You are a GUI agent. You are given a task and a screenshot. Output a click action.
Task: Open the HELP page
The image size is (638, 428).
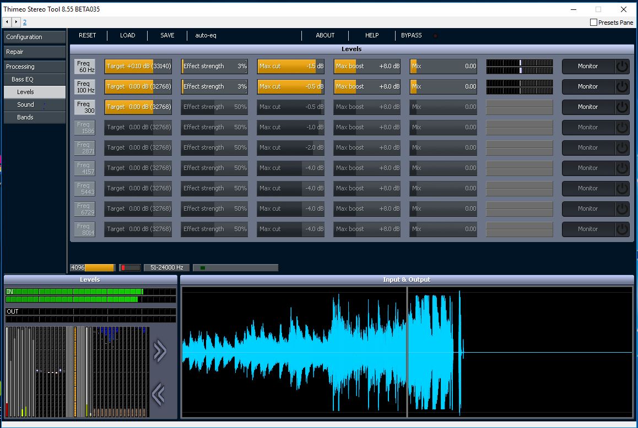click(x=372, y=35)
